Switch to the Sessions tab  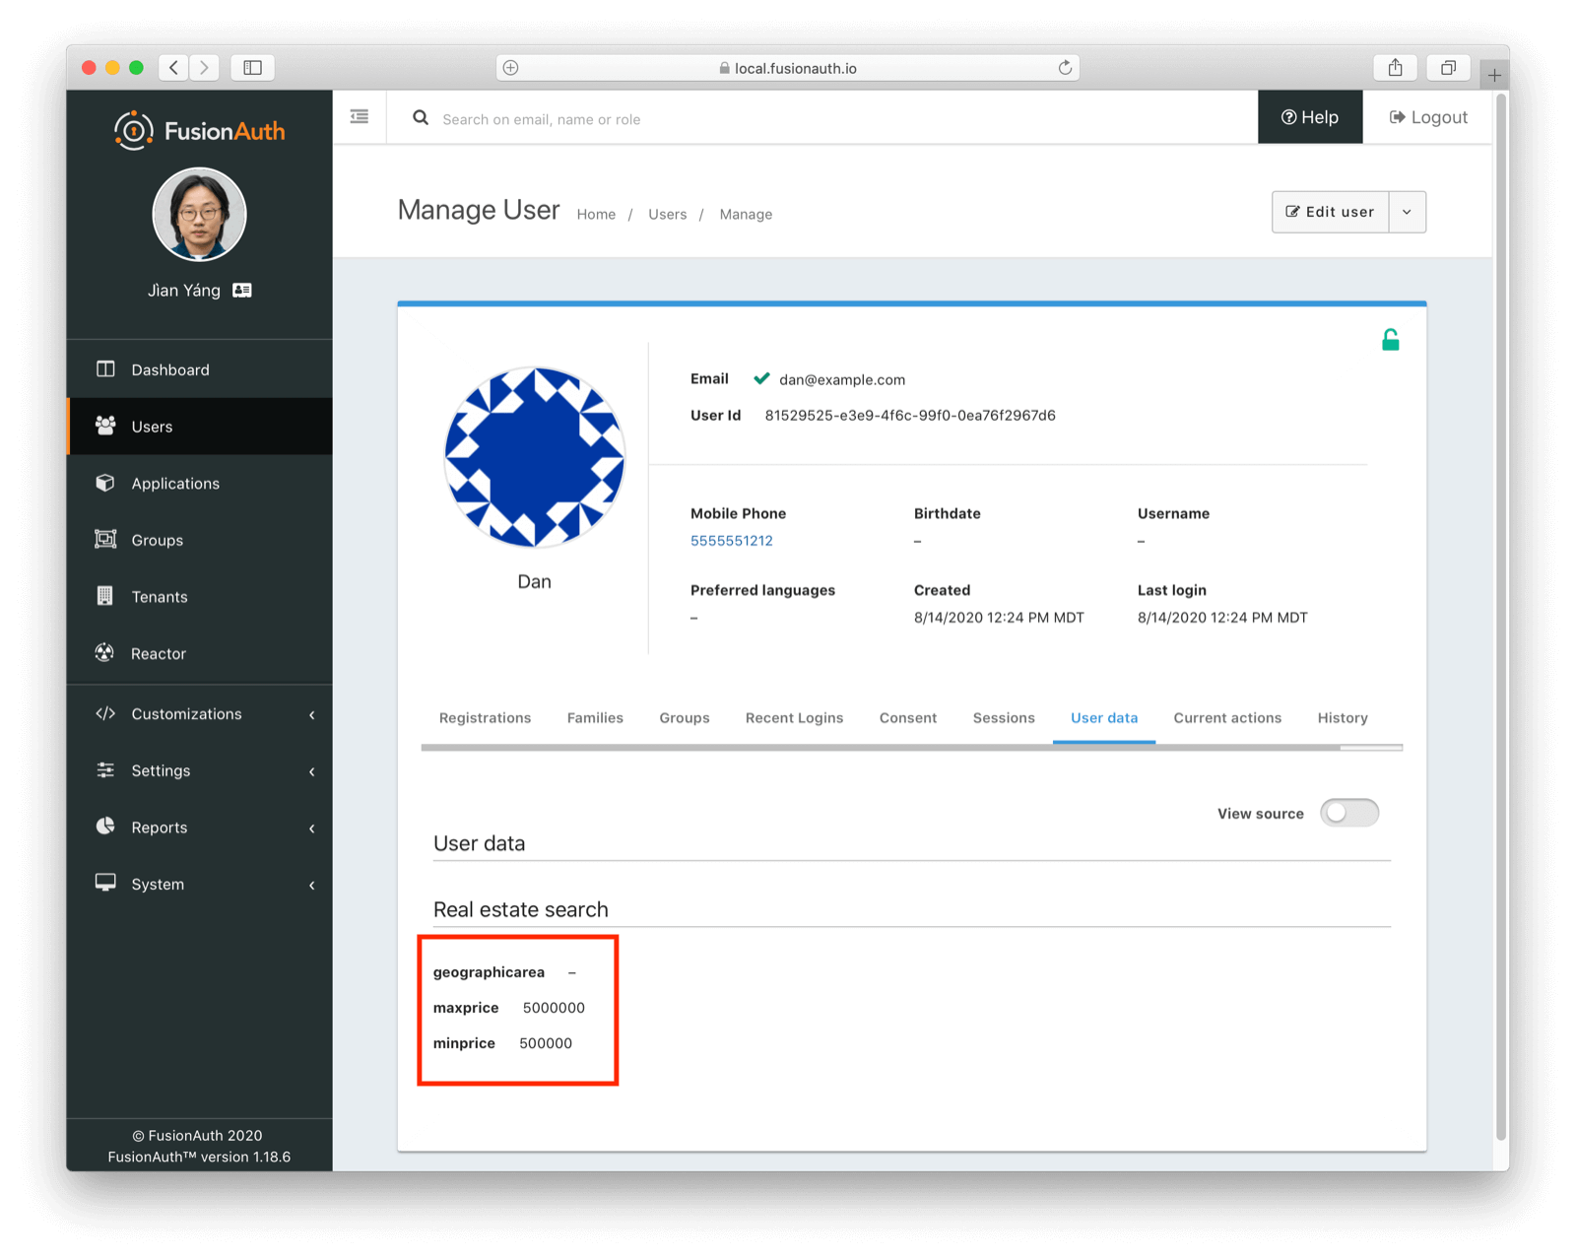pos(1004,718)
